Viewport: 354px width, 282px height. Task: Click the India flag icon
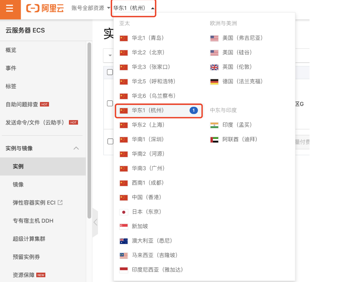coord(214,125)
